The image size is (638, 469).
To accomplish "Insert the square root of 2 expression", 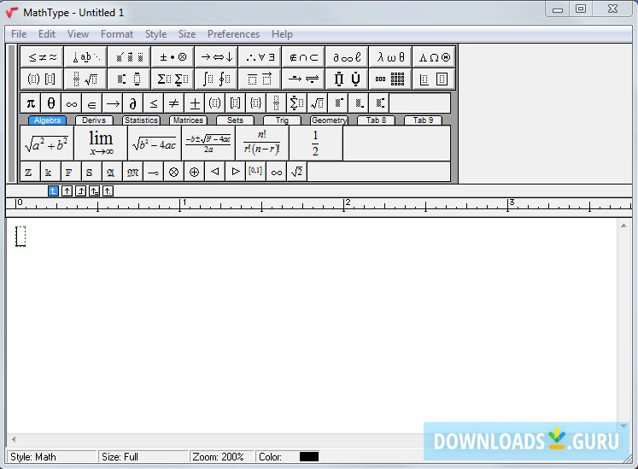I will pos(297,173).
